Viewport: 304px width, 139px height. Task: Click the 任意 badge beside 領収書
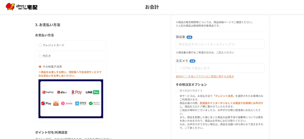(x=189, y=37)
